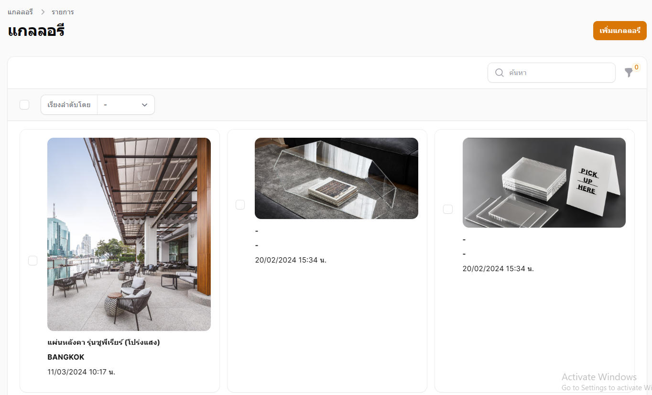Open the acrylic table thumbnail

click(337, 178)
